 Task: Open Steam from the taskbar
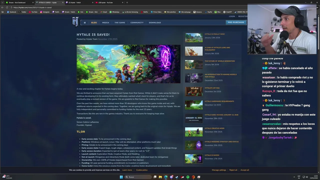[177, 177]
